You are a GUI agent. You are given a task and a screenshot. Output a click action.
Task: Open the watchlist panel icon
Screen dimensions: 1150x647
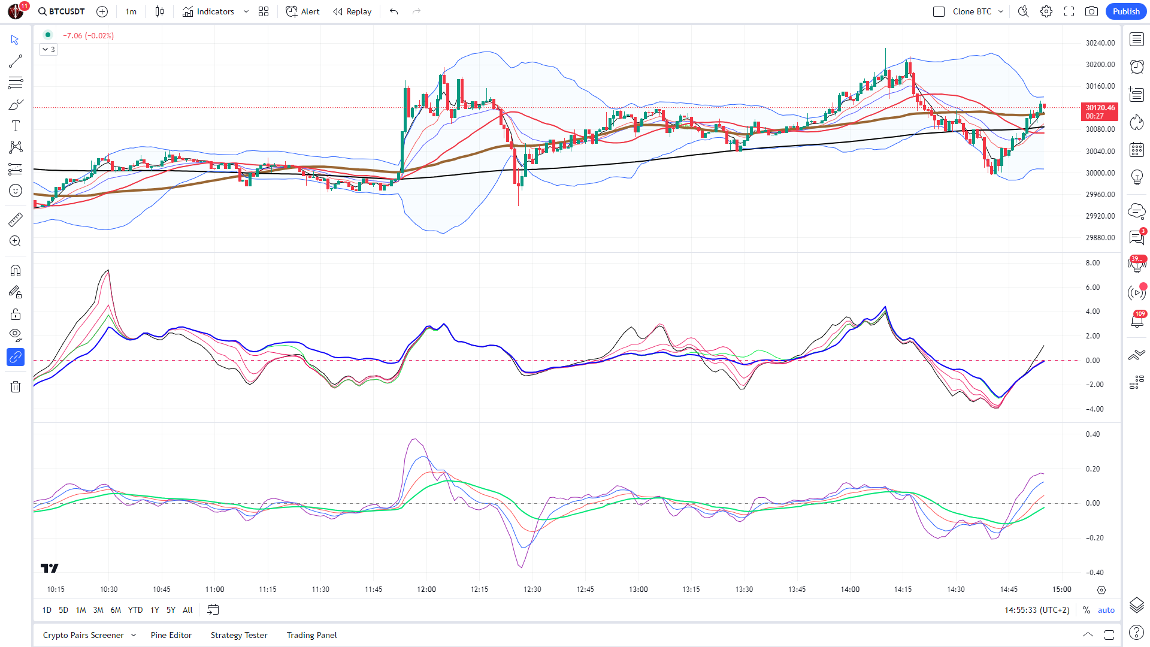pyautogui.click(x=1137, y=40)
